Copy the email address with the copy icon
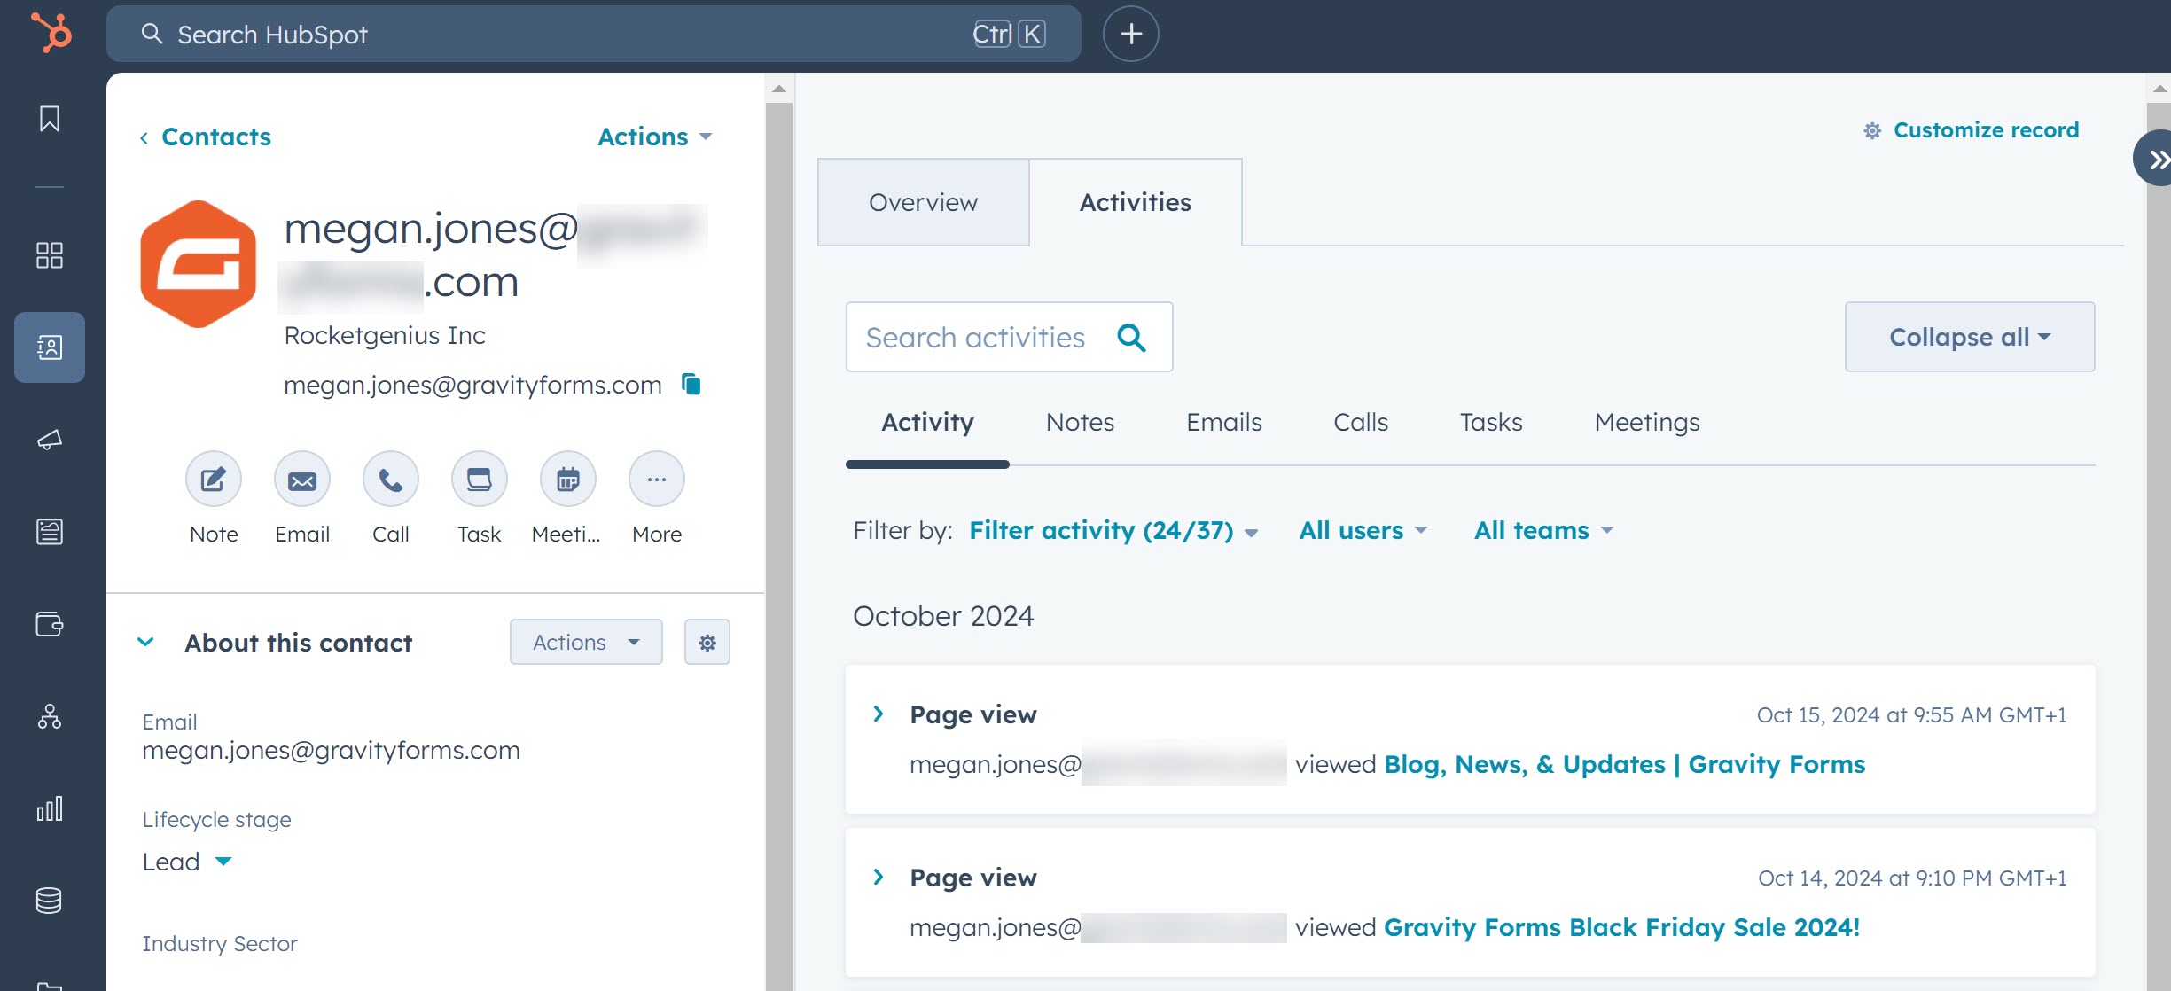The height and width of the screenshot is (991, 2171). (691, 384)
